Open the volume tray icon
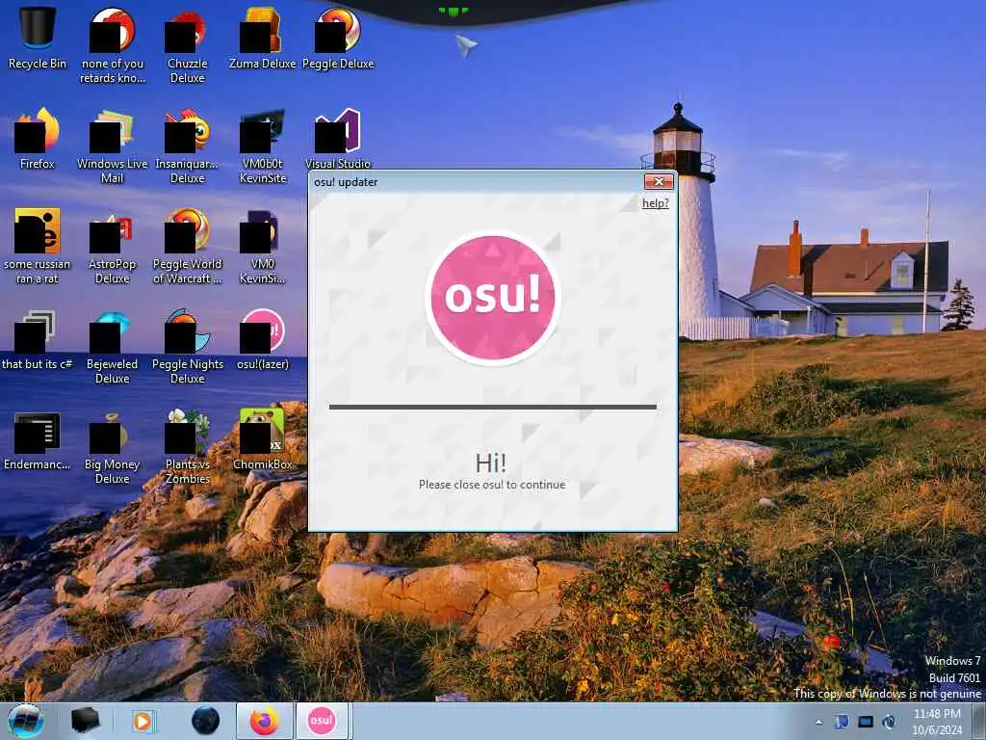The image size is (986, 740). (889, 722)
